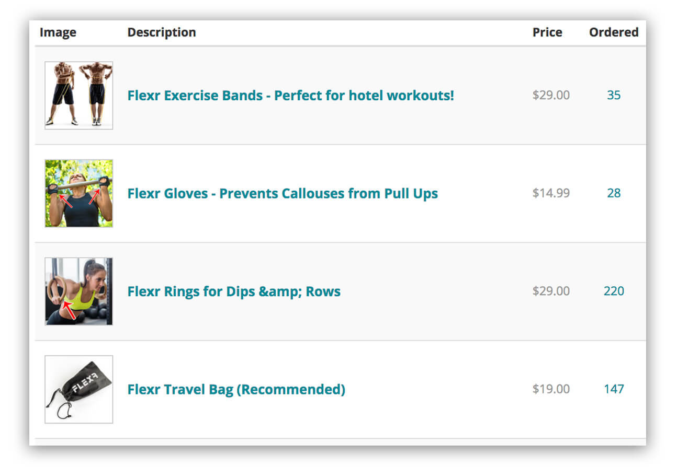Click the $29.00 price for Flexr Rings
Viewport: 677px width, 467px height.
click(x=551, y=291)
